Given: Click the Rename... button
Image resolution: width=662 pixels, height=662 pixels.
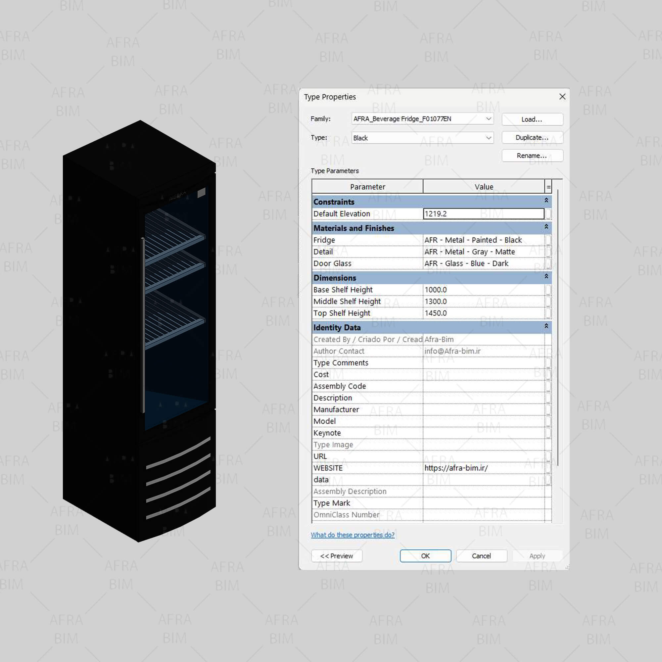Looking at the screenshot, I should pos(532,156).
